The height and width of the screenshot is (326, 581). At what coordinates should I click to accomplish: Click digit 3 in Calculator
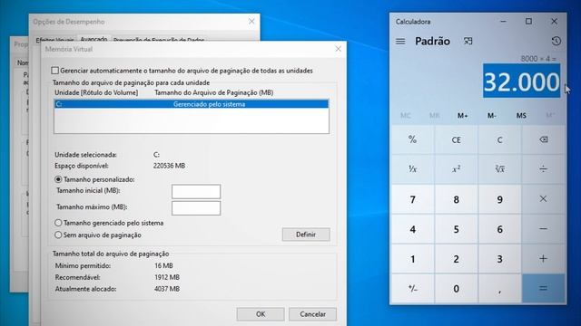[x=499, y=259]
